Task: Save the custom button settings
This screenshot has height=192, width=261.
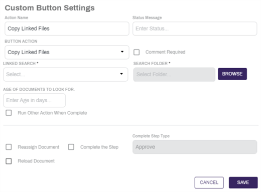Action: coord(243,182)
